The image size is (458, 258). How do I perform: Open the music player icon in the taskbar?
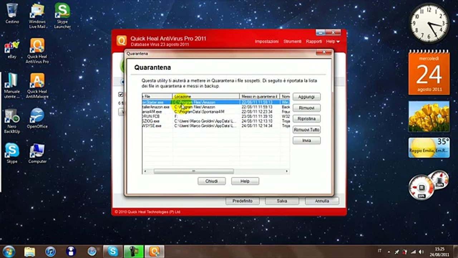tap(50, 252)
